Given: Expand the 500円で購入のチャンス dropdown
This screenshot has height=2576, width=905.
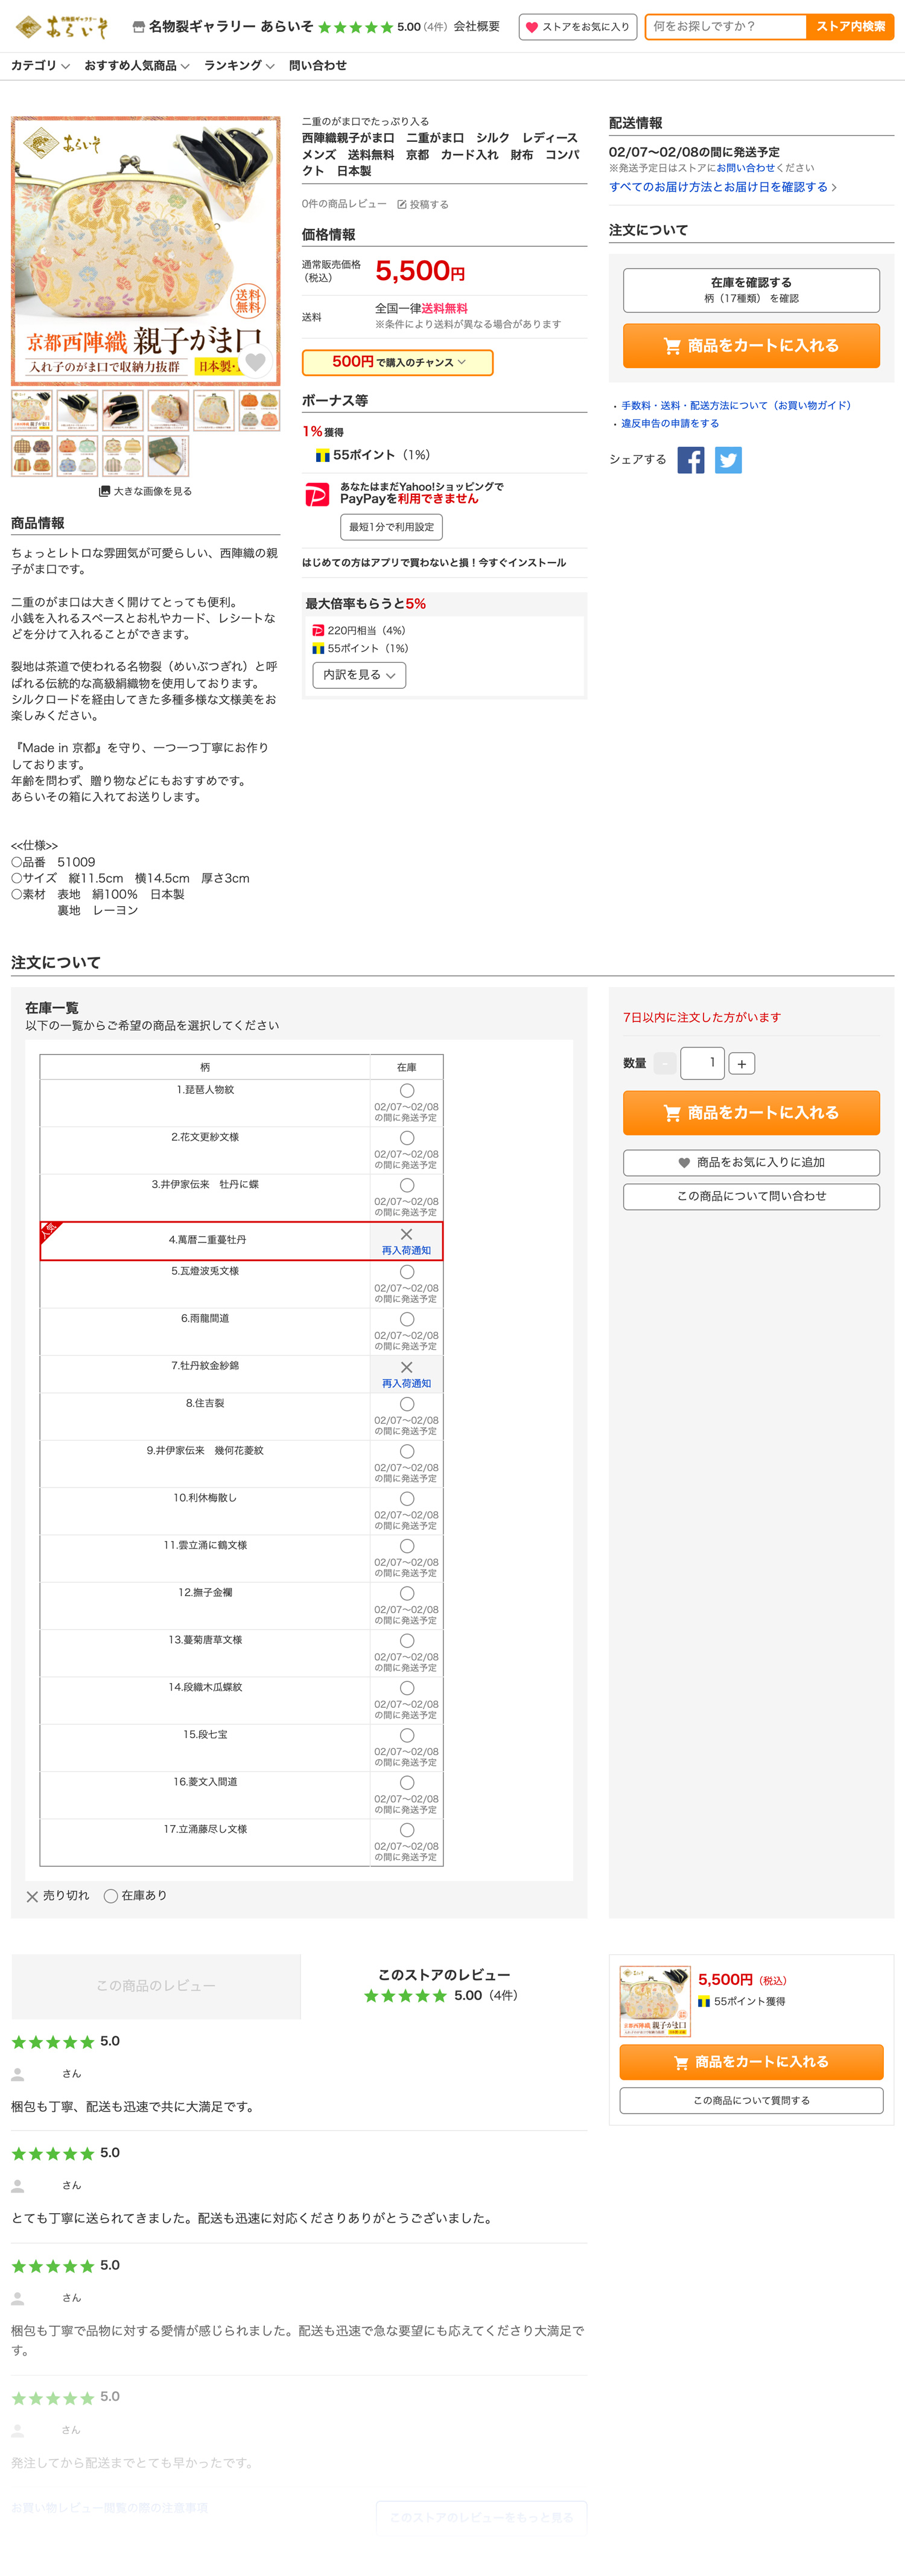Looking at the screenshot, I should (398, 362).
